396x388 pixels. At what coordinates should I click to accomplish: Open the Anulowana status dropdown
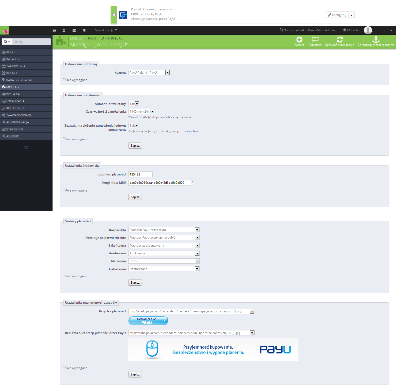point(164,253)
